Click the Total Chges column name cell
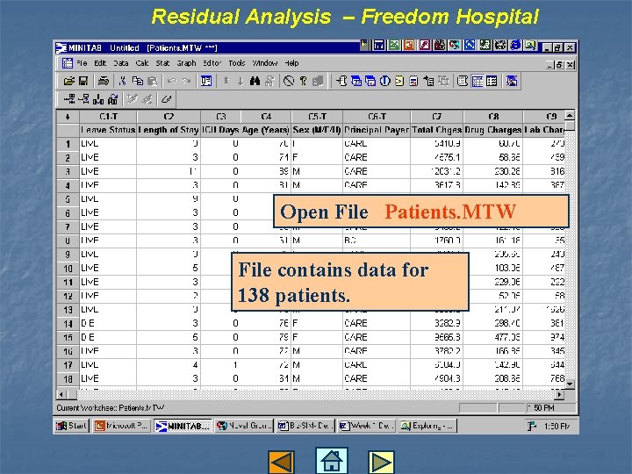 [437, 130]
